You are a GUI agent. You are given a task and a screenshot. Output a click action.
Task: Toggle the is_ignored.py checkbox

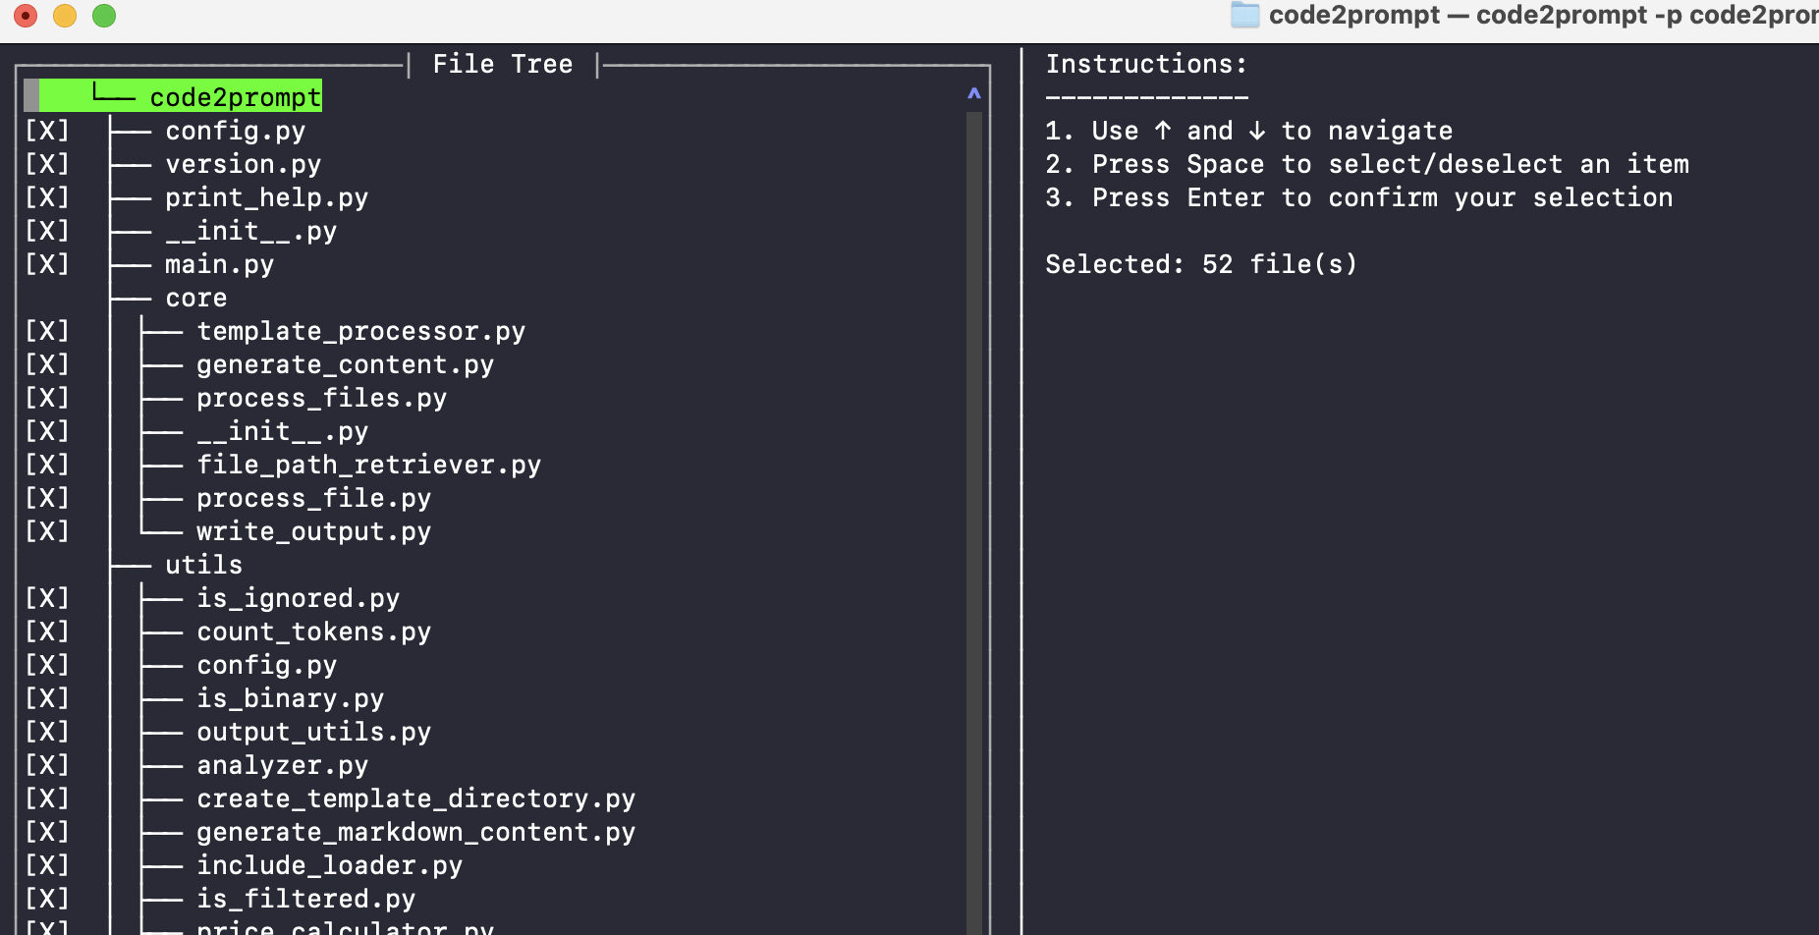47,598
